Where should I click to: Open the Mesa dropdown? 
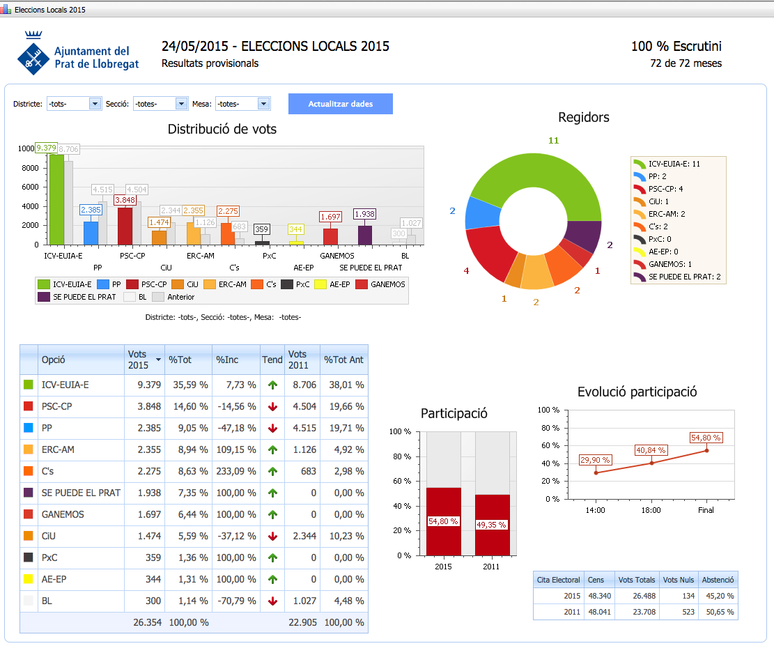263,102
